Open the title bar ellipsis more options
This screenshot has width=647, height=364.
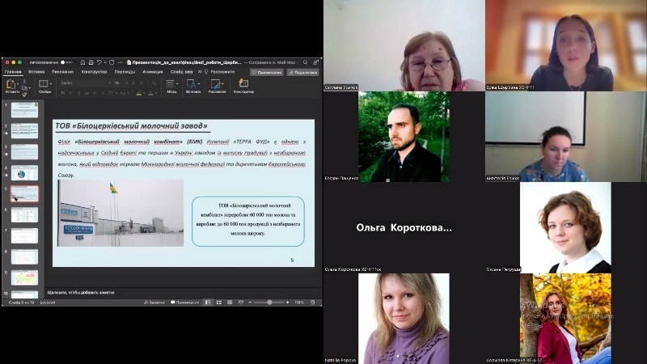pyautogui.click(x=120, y=62)
